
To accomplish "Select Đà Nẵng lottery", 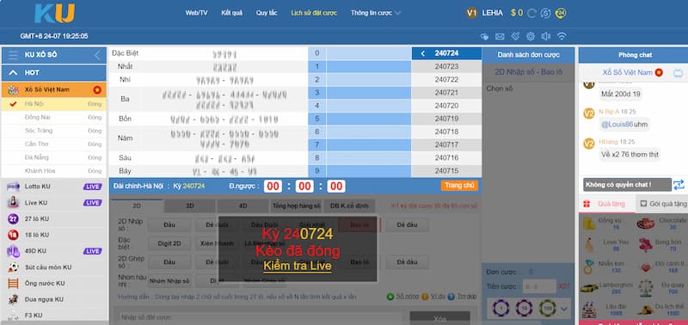I will [54, 157].
